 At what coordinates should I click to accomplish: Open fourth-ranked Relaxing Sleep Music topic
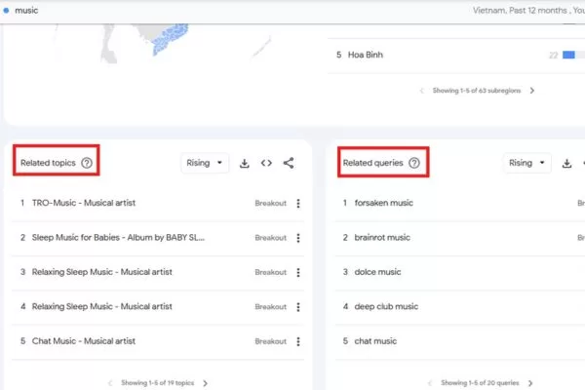[x=101, y=306]
